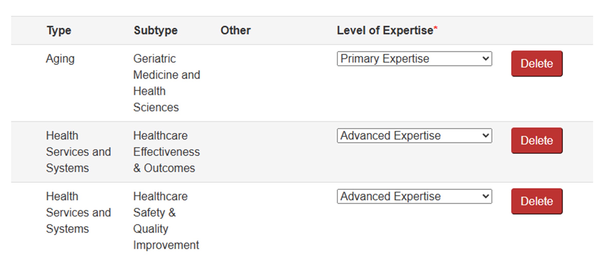Click the Healthcare Effectiveness & Outcomes subtype text
610x273 pixels.
pos(166,152)
